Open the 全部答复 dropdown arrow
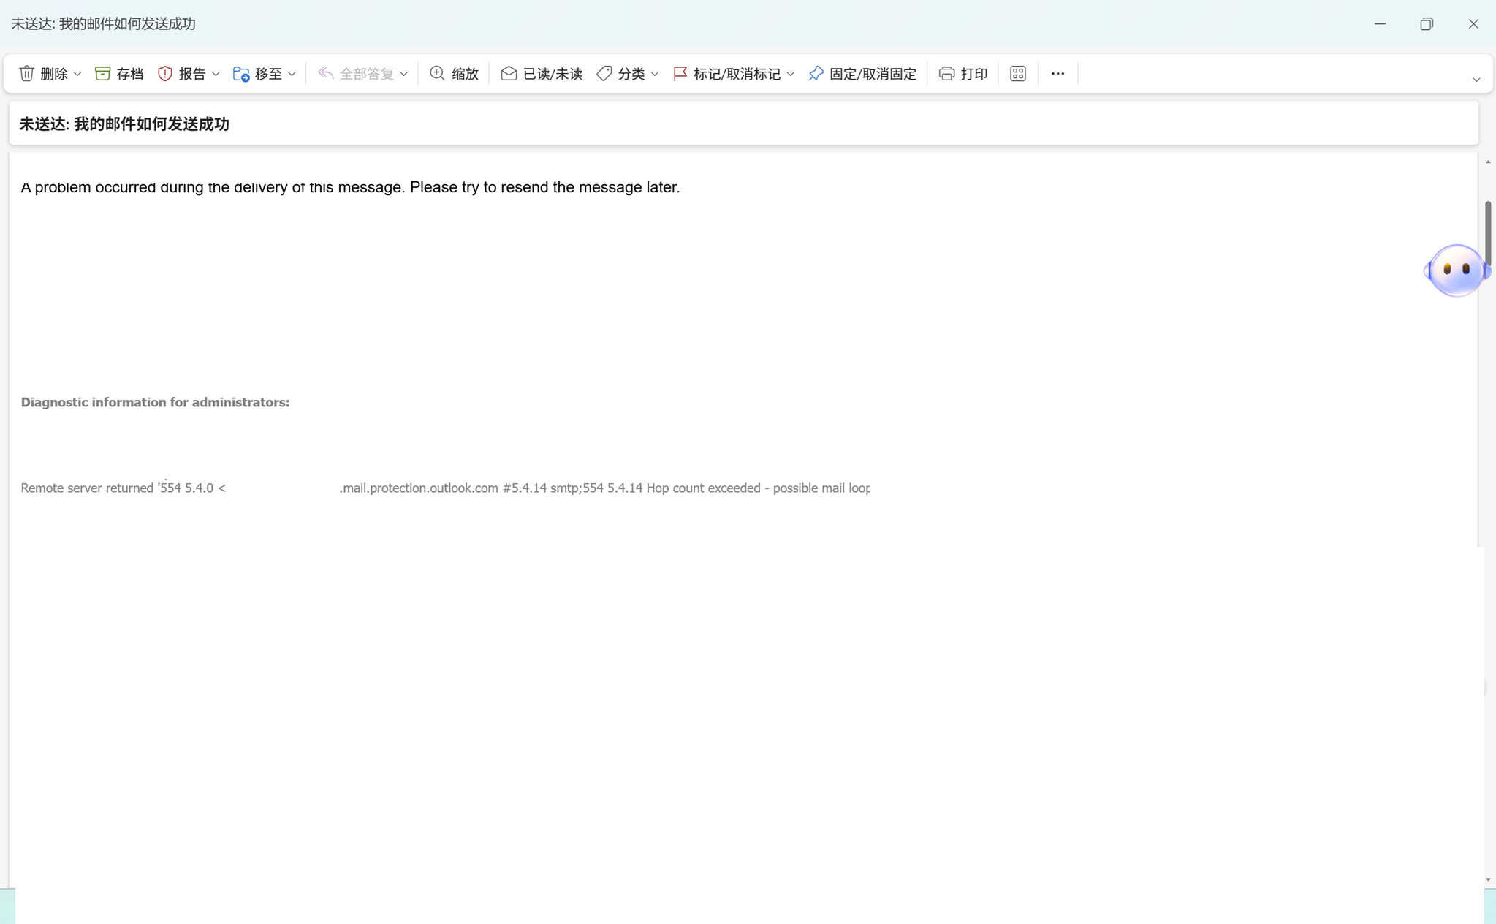Image resolution: width=1496 pixels, height=924 pixels. [403, 75]
